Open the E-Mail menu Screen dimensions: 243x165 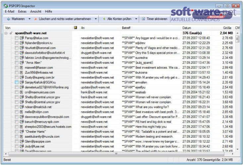coord(10,12)
